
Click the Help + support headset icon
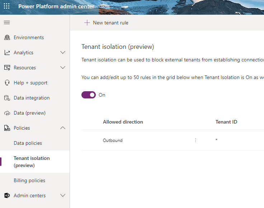click(7, 83)
